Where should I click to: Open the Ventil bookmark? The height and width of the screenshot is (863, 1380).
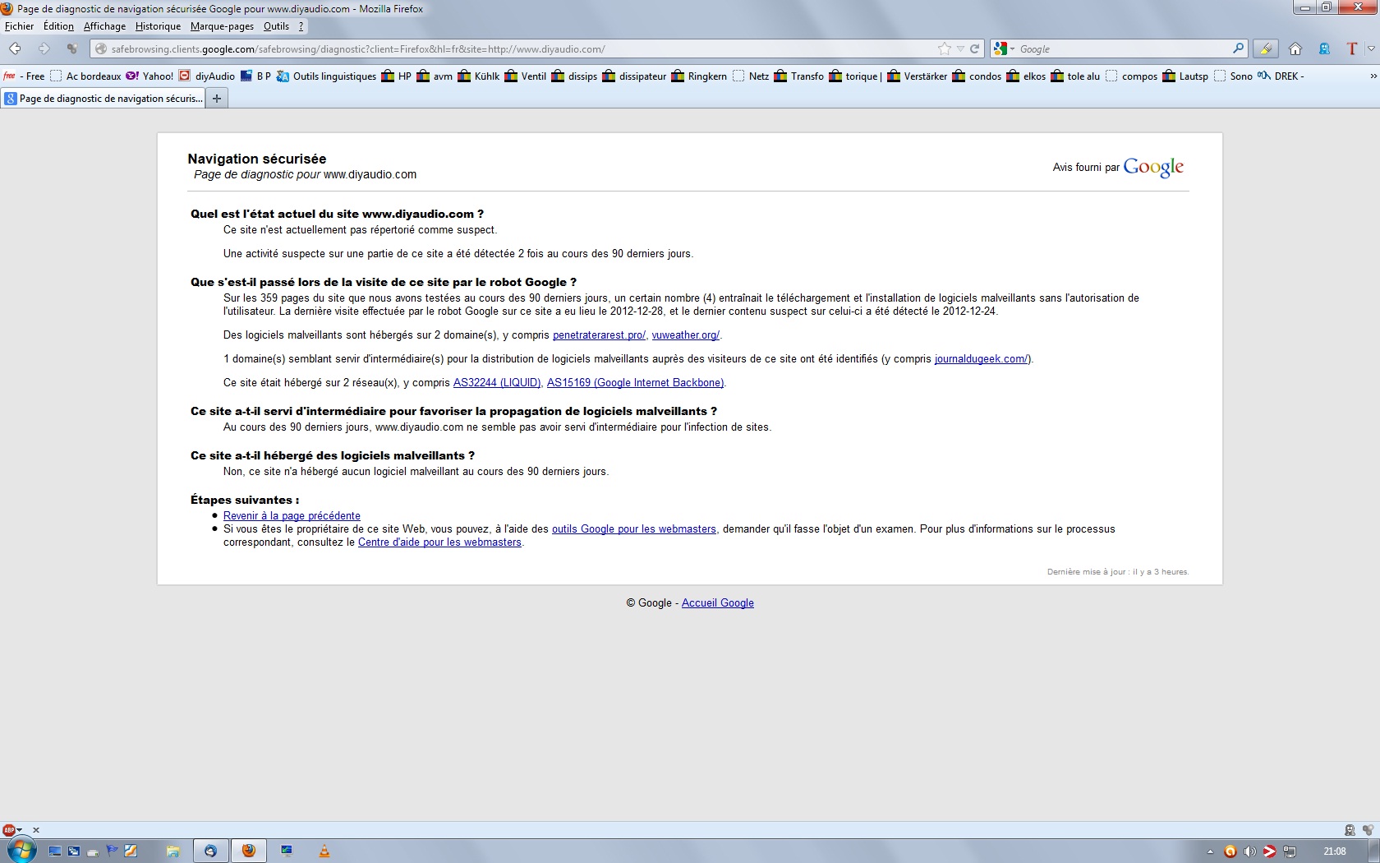click(526, 76)
